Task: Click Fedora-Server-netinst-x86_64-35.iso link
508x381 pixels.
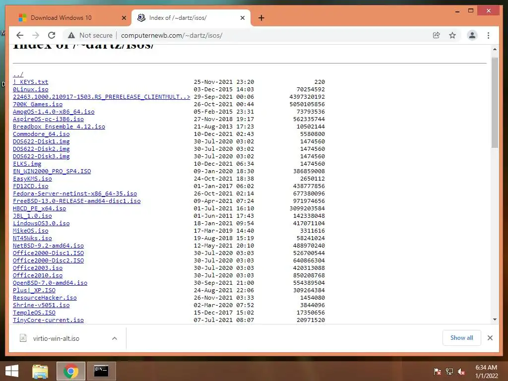Action: [x=75, y=194]
